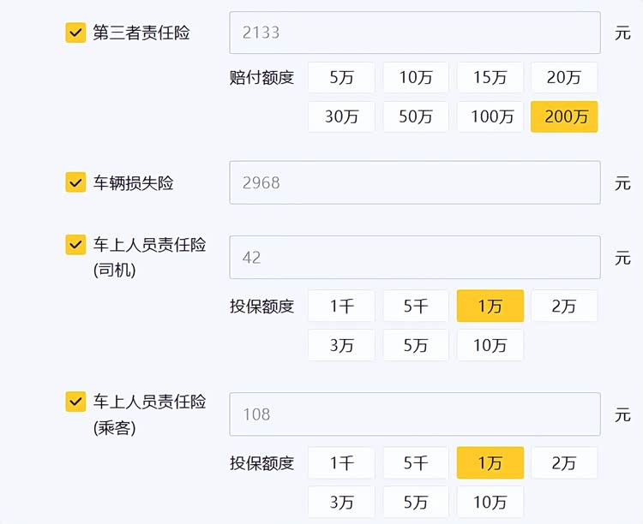The image size is (643, 524).
Task: Select the highlighted 200万 赔付额度 option
Action: point(564,116)
